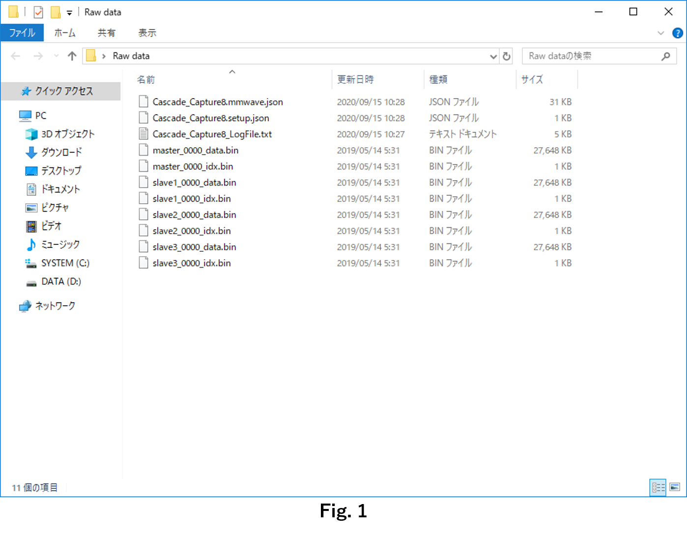687x534 pixels.
Task: Open the ミュージック folder icon
Action: (31, 244)
